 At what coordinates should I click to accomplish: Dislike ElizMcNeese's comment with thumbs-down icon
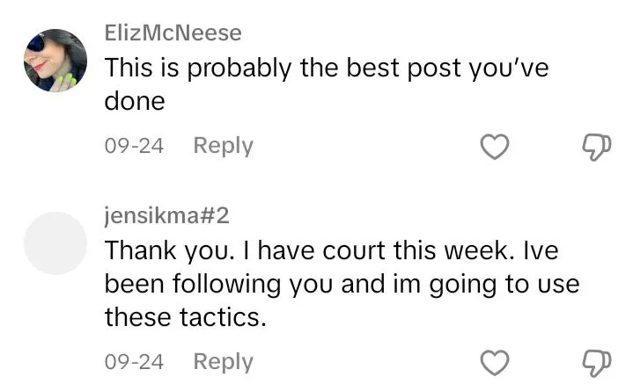596,147
